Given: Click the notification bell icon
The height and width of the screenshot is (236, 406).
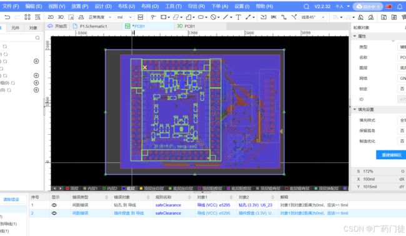Looking at the screenshot, I should [x=400, y=6].
